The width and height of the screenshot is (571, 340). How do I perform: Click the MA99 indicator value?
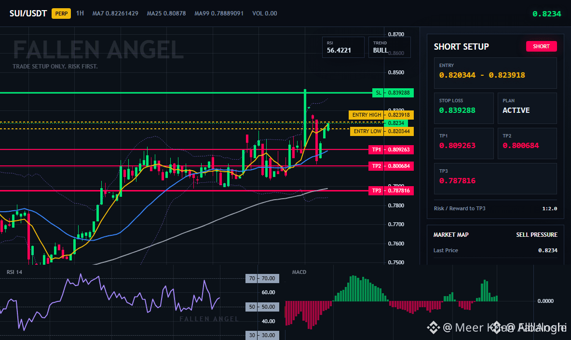219,14
